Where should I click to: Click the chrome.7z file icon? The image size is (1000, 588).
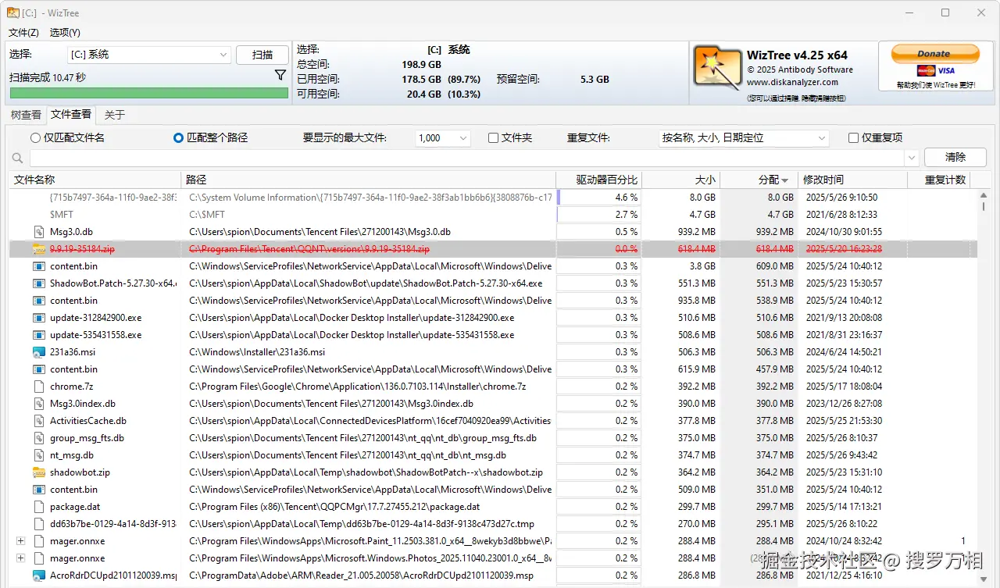coord(39,387)
